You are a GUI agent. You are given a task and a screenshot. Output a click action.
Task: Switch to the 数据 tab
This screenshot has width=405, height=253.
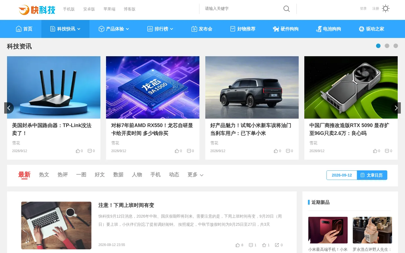tap(118, 175)
